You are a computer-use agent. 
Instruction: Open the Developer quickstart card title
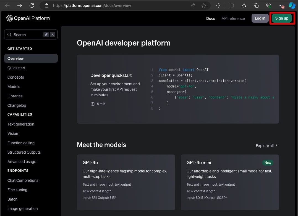111,76
